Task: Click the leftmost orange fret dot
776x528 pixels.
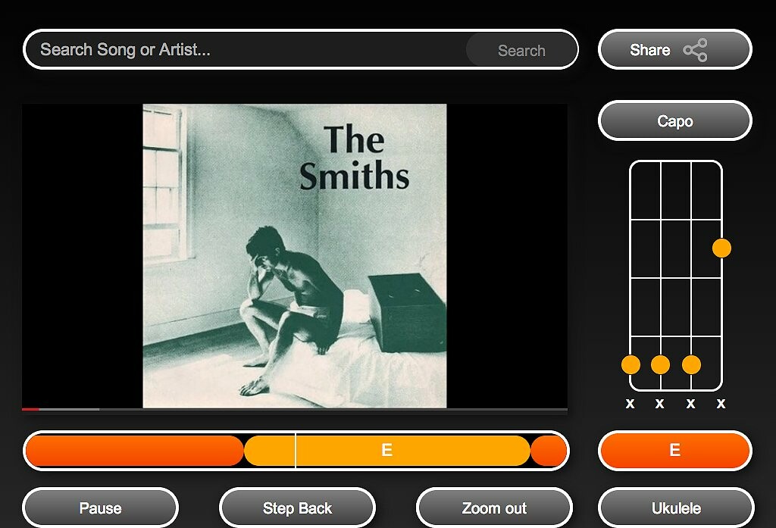Action: pos(630,364)
